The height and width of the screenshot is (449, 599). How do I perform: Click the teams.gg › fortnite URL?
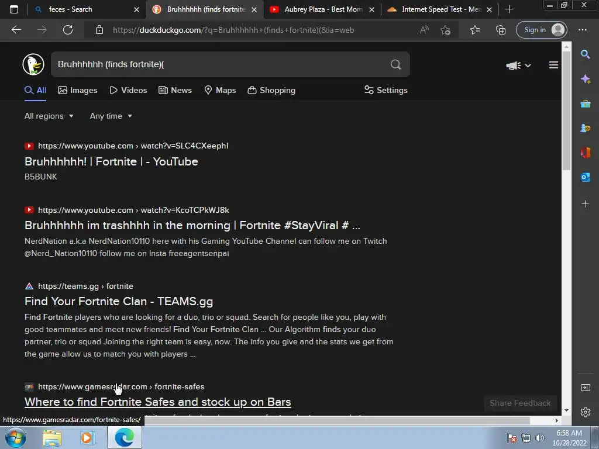85,286
